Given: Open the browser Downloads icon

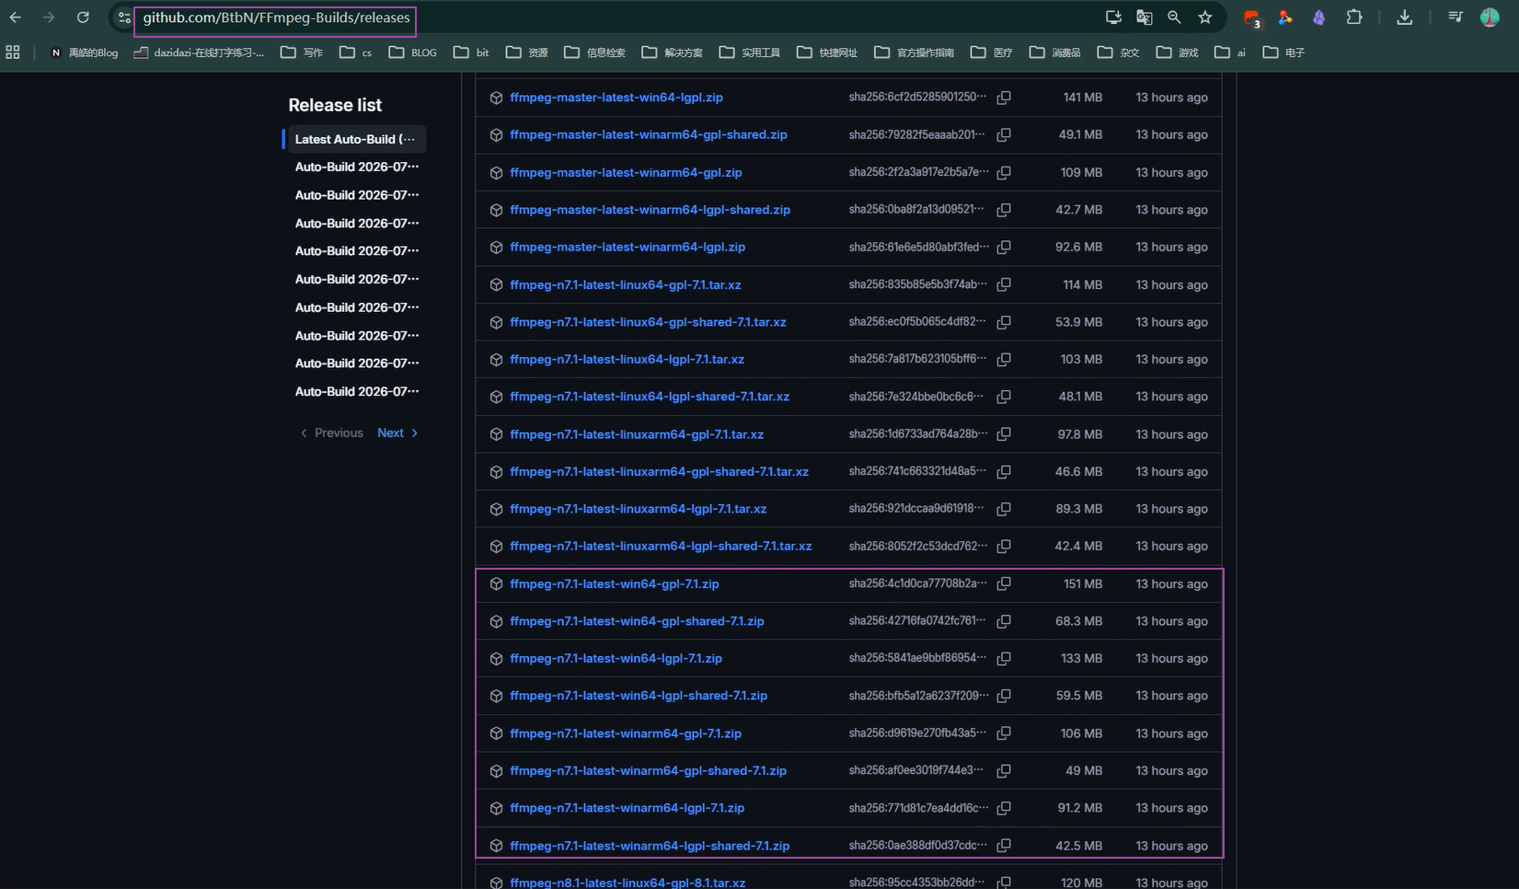Looking at the screenshot, I should tap(1404, 17).
